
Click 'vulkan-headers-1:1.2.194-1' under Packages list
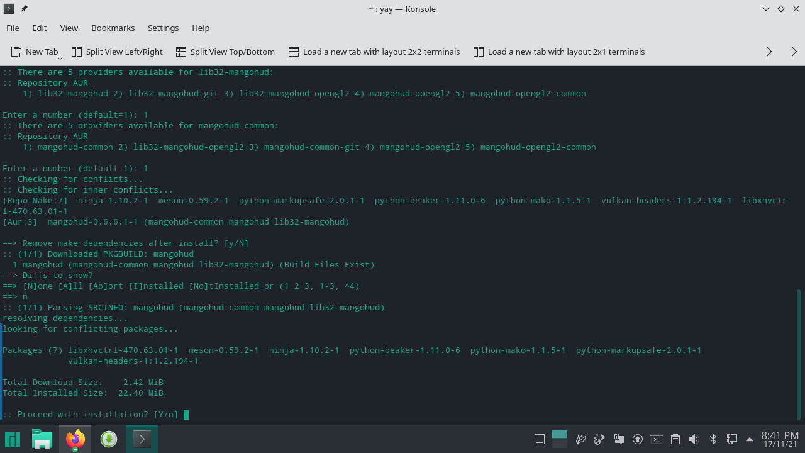pyautogui.click(x=133, y=361)
